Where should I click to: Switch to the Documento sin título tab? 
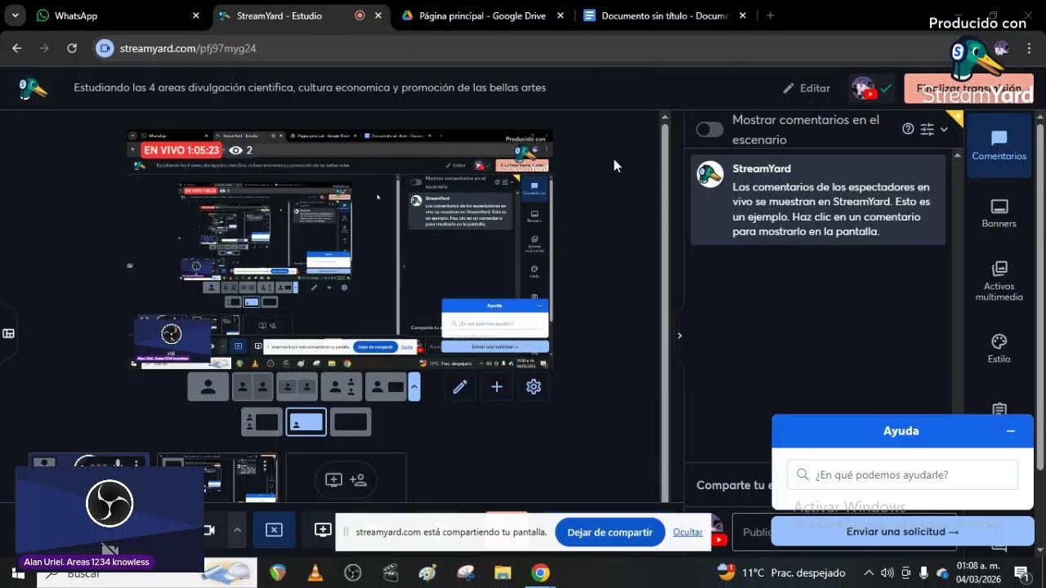coord(665,16)
